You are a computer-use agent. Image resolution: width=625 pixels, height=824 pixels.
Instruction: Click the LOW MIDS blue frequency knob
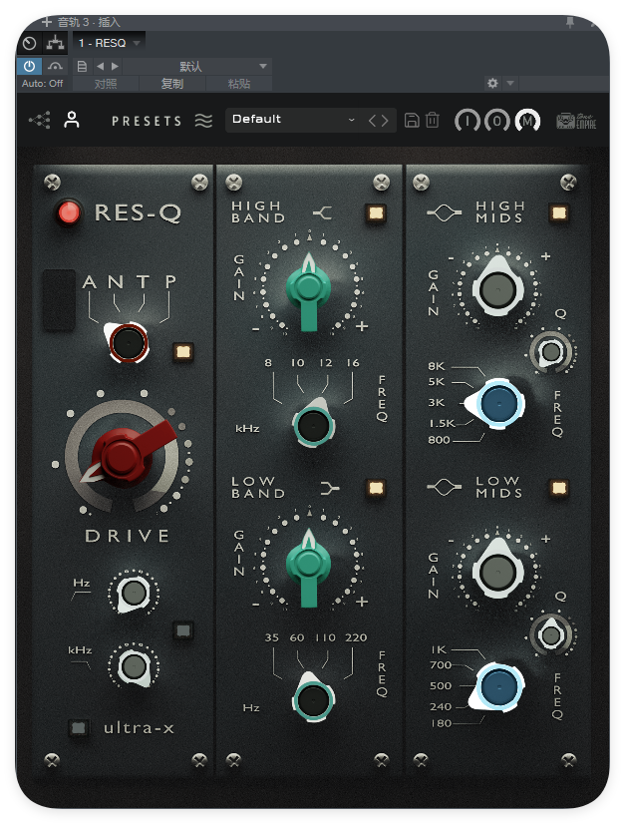coord(497,686)
